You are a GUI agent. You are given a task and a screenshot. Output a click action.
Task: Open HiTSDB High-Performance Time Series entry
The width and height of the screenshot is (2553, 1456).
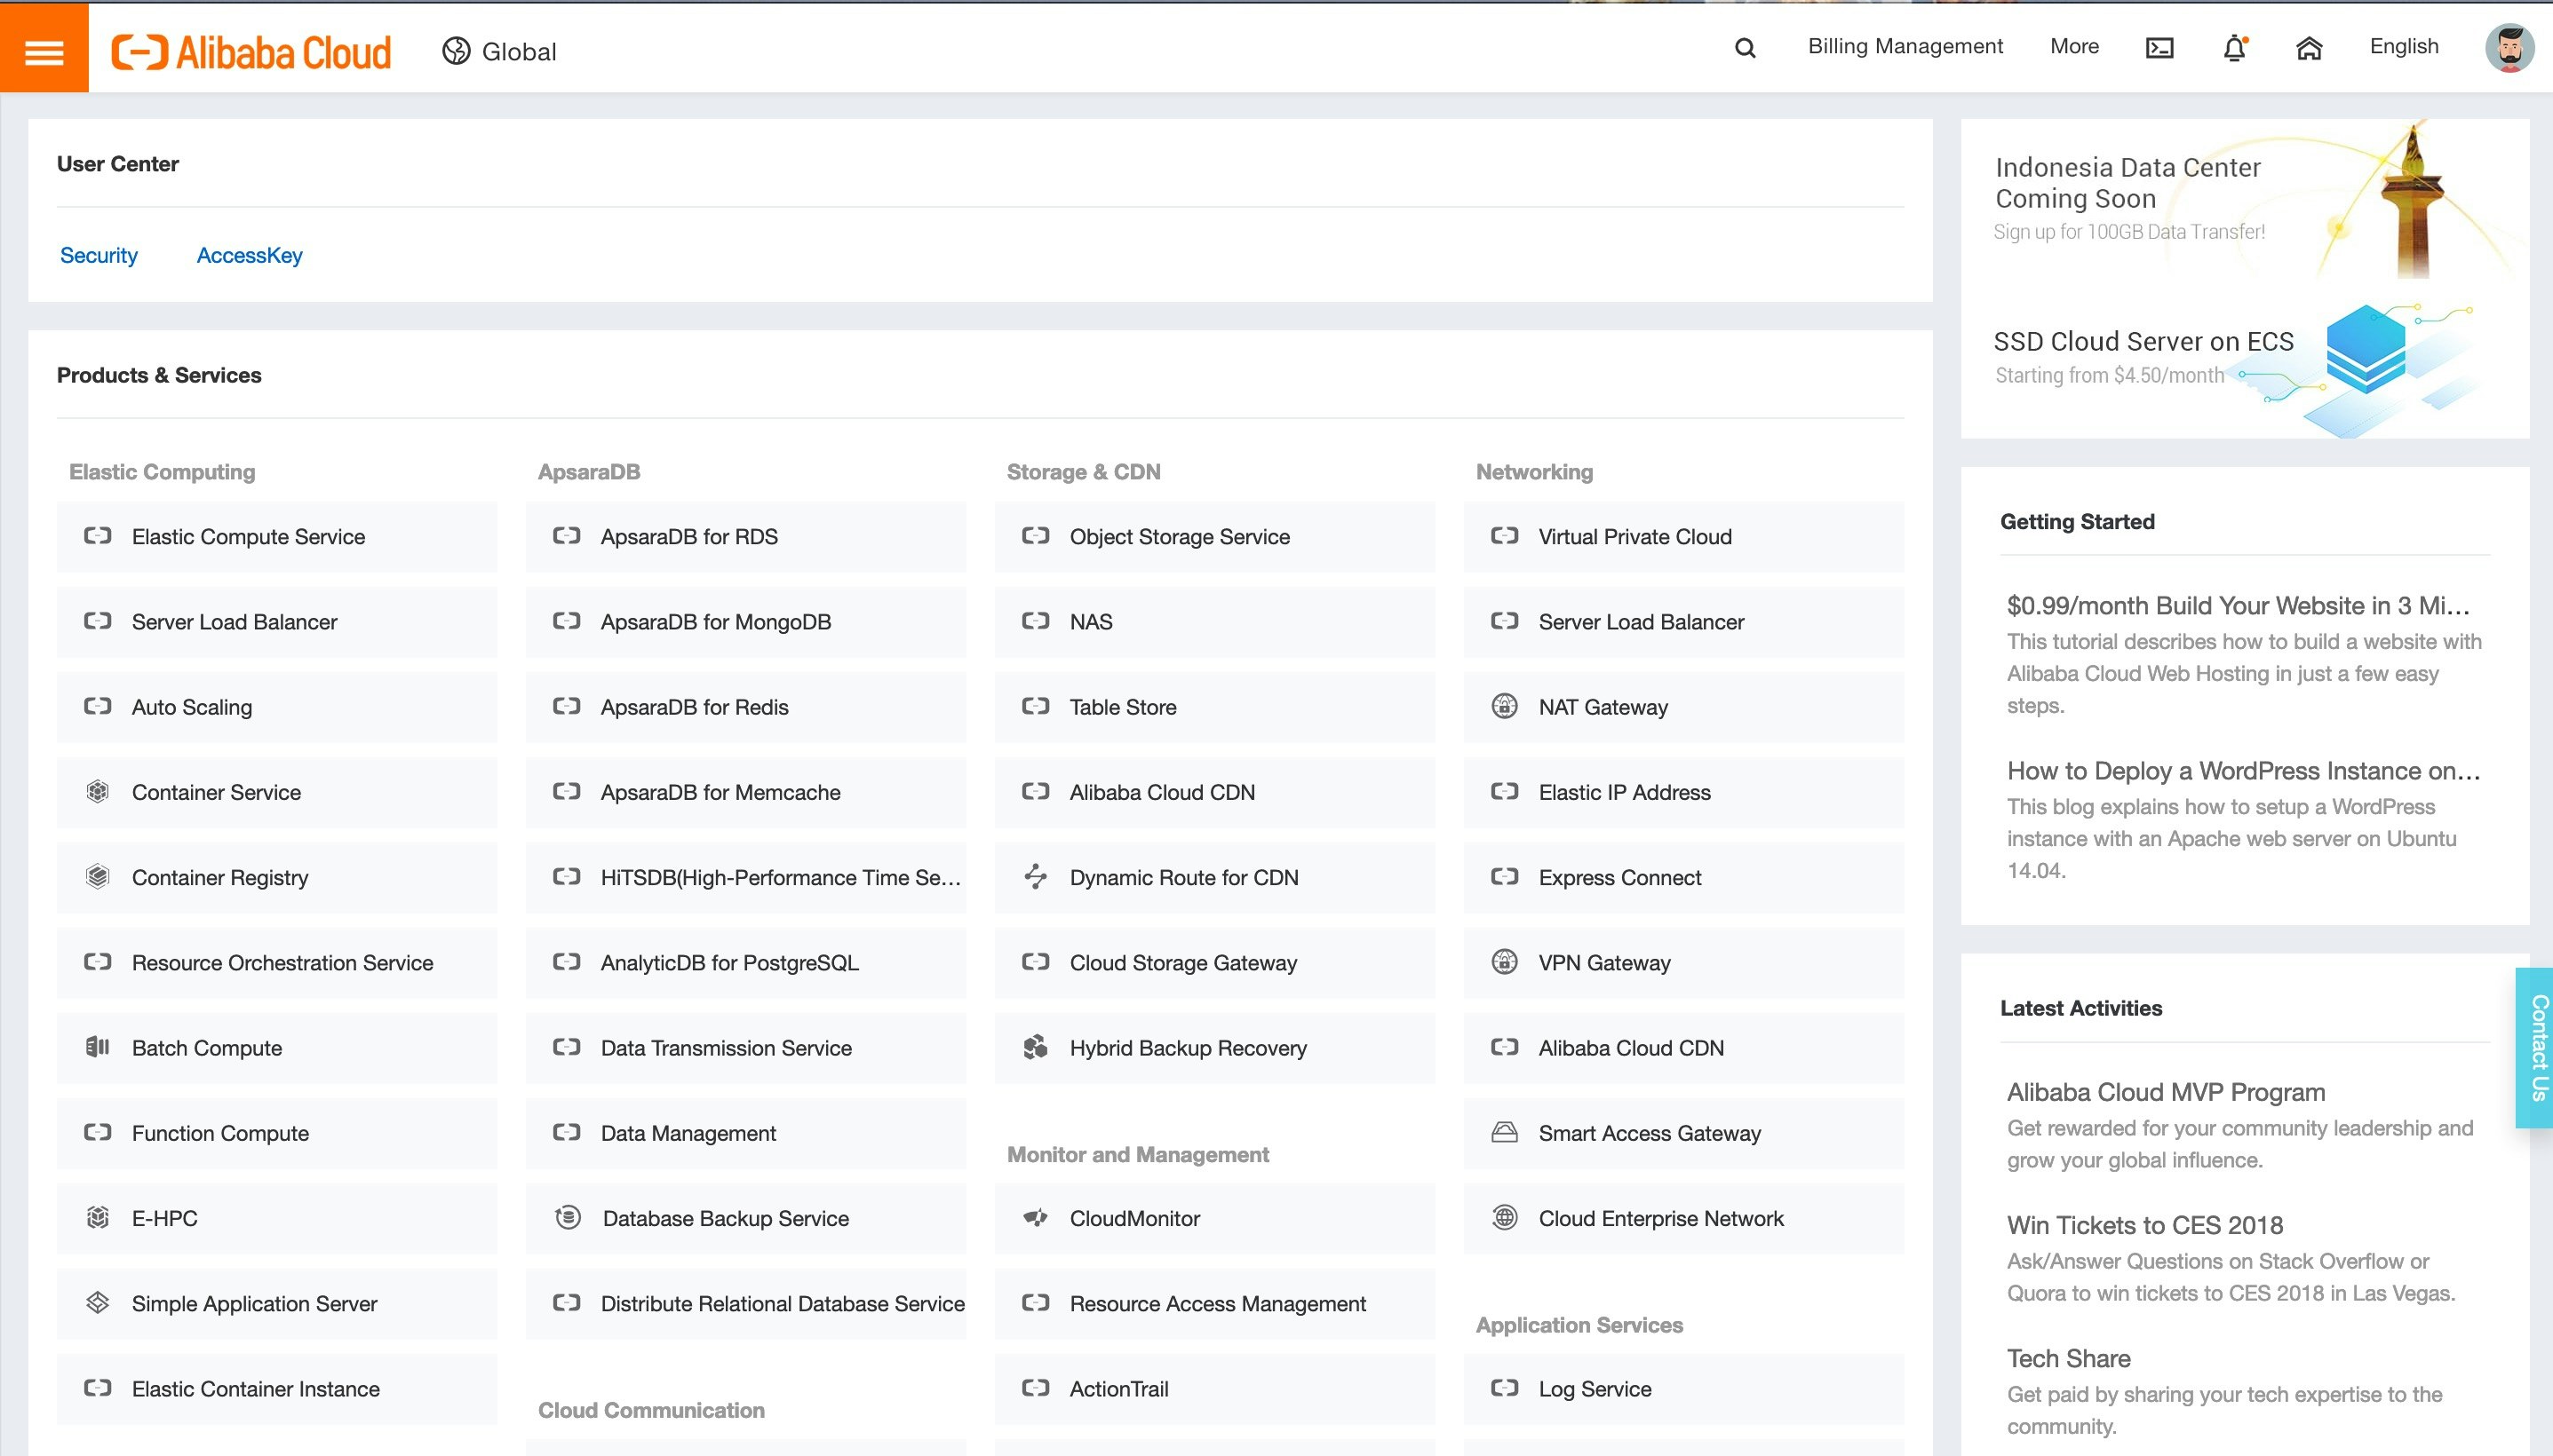746,877
